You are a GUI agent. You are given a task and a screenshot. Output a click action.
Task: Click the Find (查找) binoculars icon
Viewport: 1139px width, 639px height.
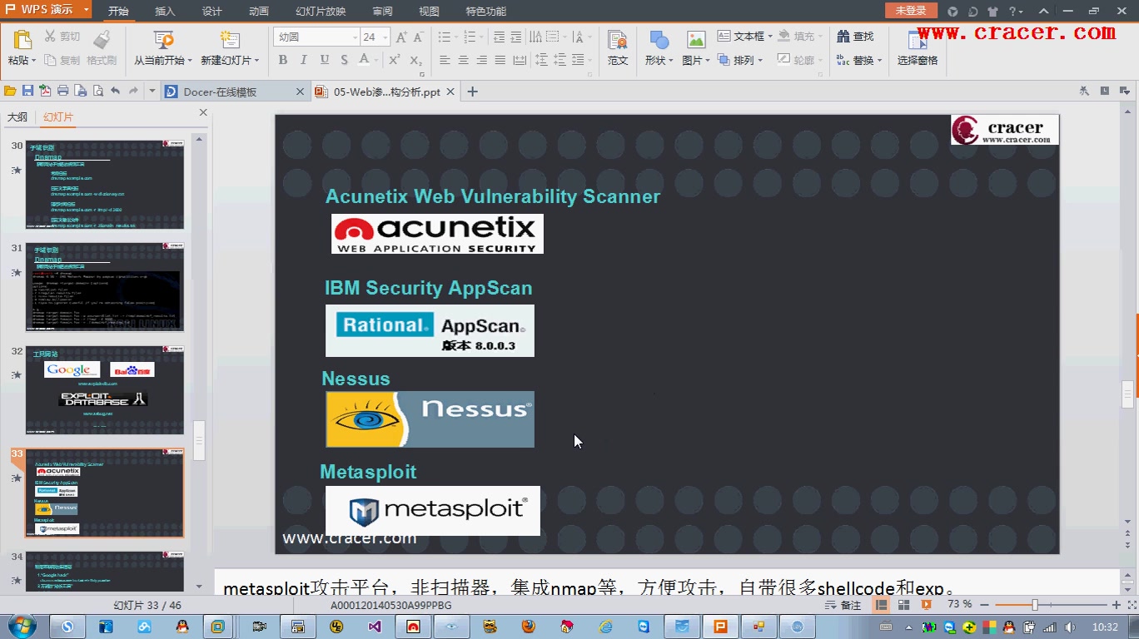tap(843, 37)
